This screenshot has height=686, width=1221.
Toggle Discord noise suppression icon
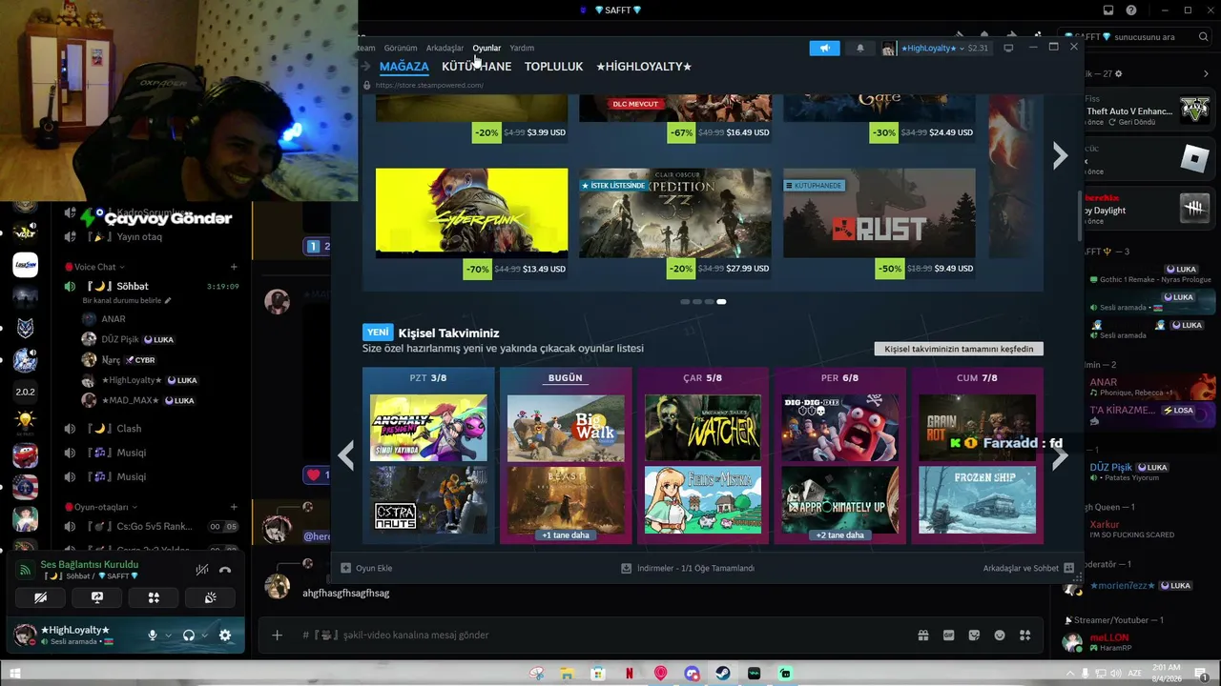(x=201, y=570)
